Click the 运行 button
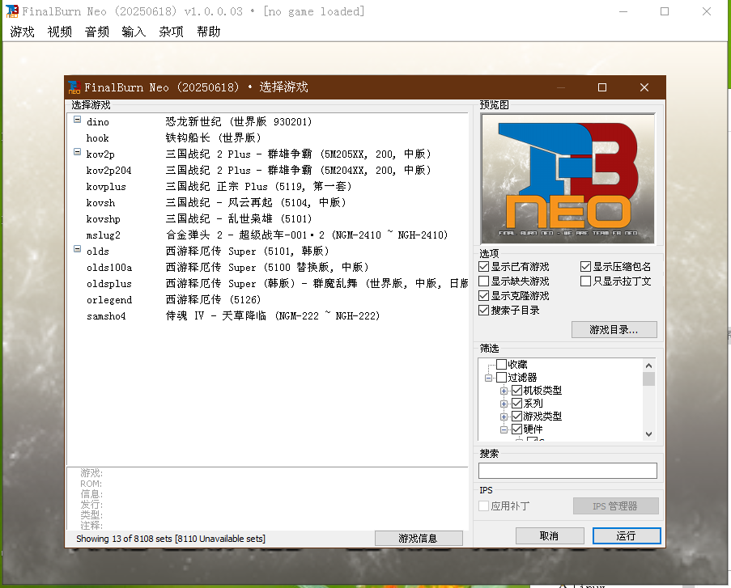The width and height of the screenshot is (731, 588). click(627, 535)
